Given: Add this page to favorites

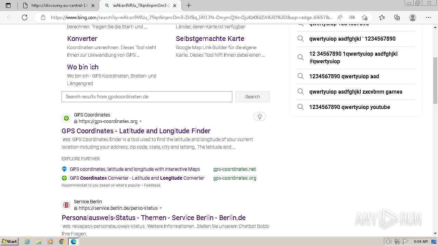Looking at the screenshot, I should [364, 17].
